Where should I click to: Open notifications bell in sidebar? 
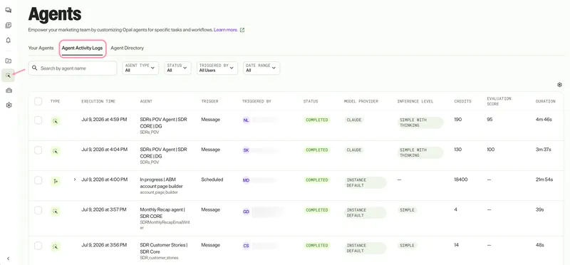(x=8, y=41)
